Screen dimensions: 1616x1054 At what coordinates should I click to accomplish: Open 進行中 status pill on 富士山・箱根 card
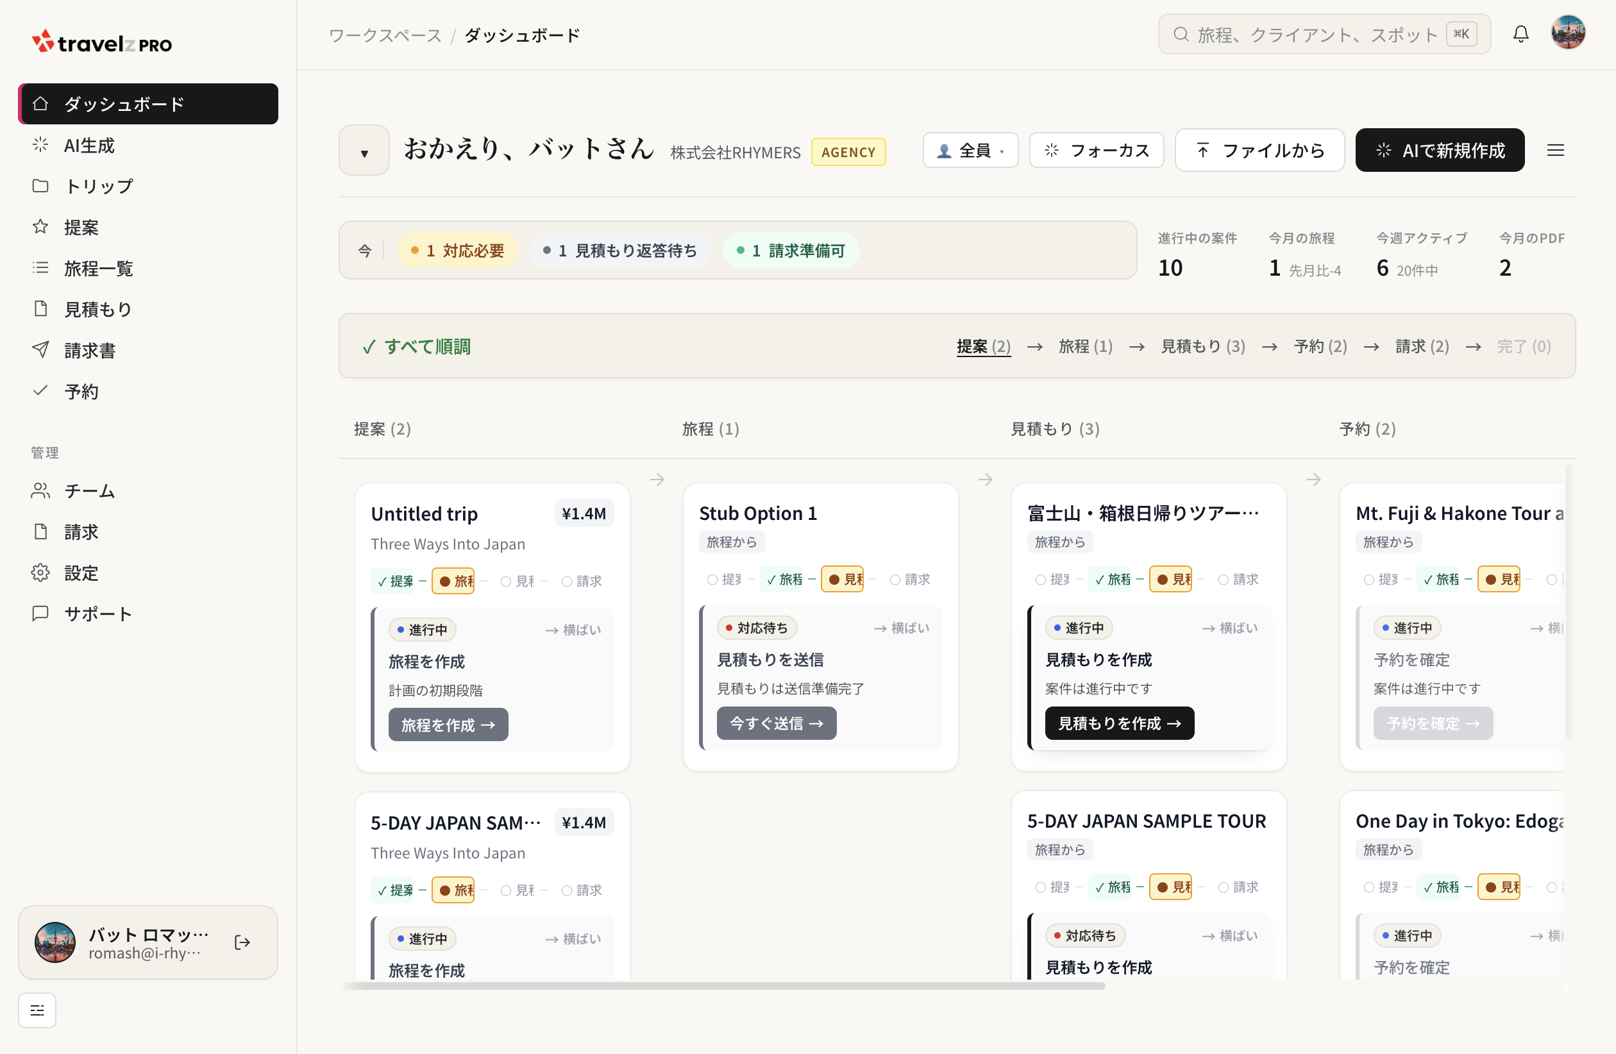click(1079, 628)
